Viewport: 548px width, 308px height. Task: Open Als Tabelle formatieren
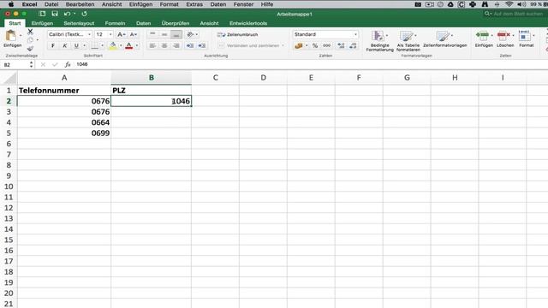pos(408,41)
